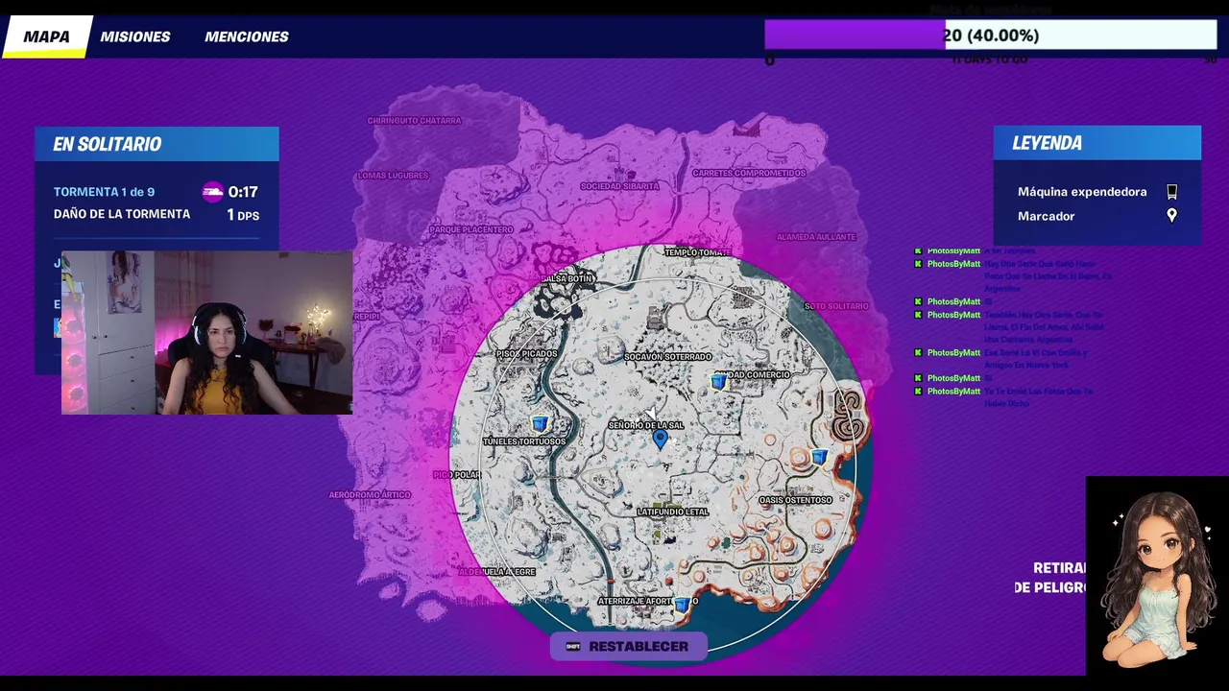Click Ciudad Comercio map label
This screenshot has width=1229, height=691.
point(753,375)
